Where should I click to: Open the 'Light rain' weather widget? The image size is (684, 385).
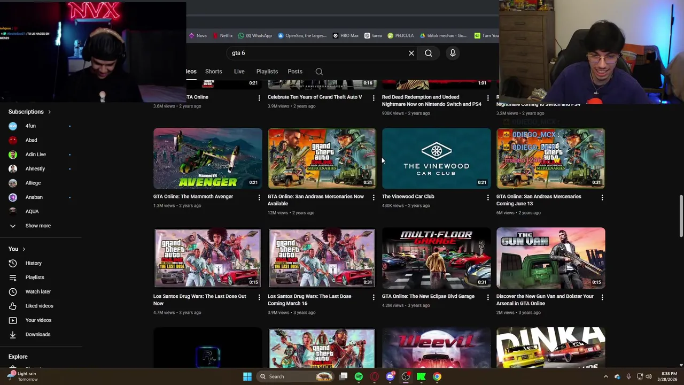point(21,376)
